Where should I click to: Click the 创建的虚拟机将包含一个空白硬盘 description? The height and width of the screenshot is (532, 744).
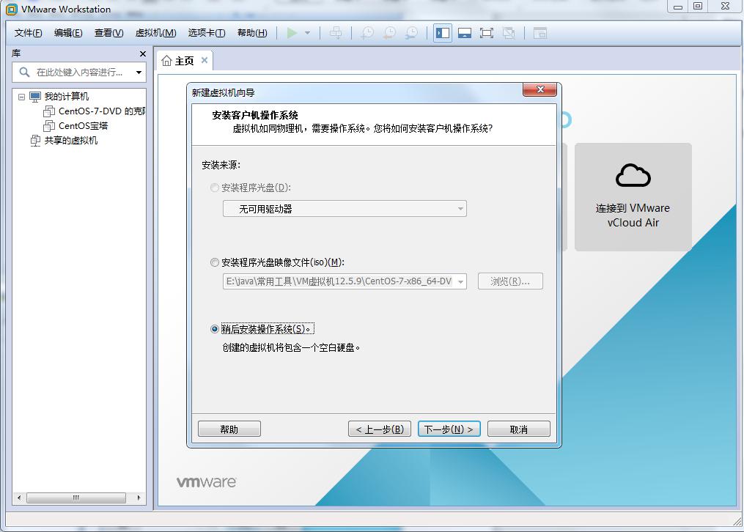coord(291,347)
